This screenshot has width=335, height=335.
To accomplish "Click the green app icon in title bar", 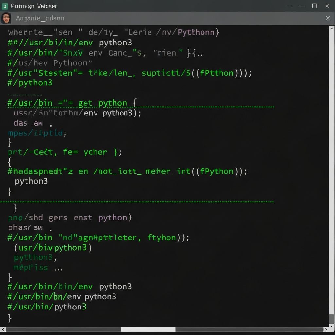I will tap(5, 6).
